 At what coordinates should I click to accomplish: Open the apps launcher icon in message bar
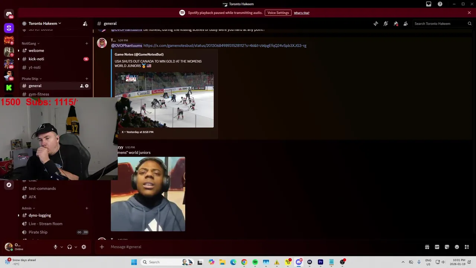tap(467, 247)
